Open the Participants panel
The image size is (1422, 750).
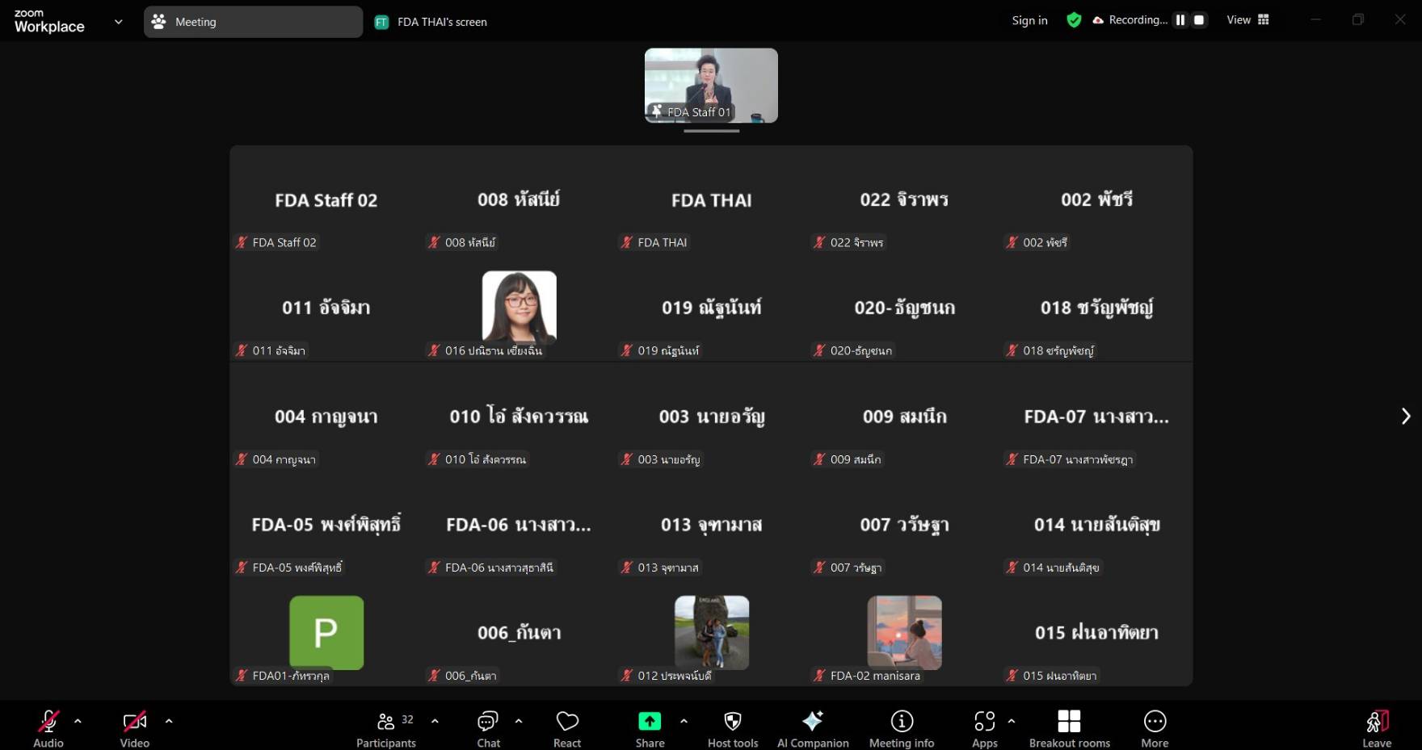point(386,727)
